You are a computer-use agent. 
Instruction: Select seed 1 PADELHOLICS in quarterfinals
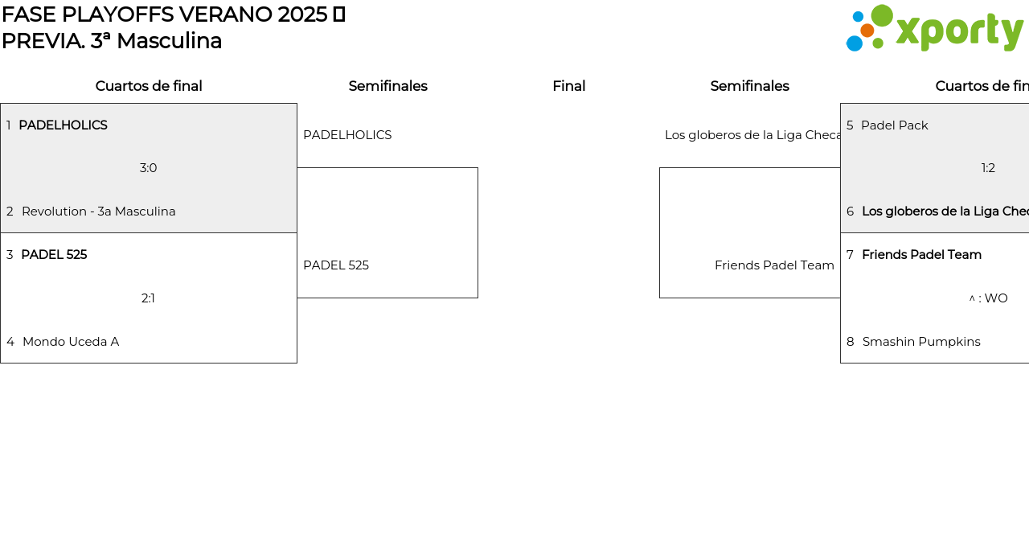[x=63, y=125]
